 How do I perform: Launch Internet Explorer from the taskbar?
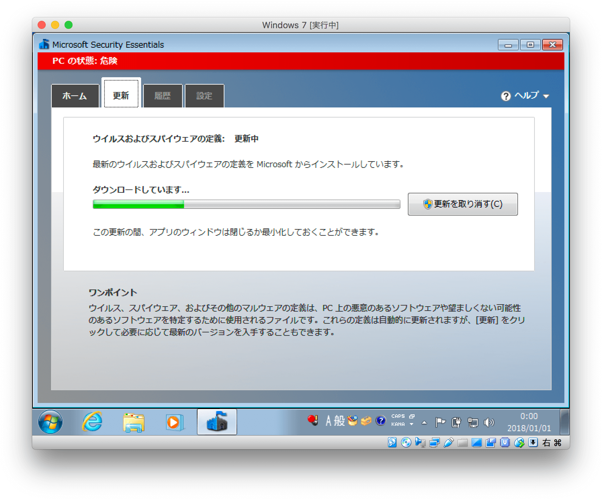[92, 422]
